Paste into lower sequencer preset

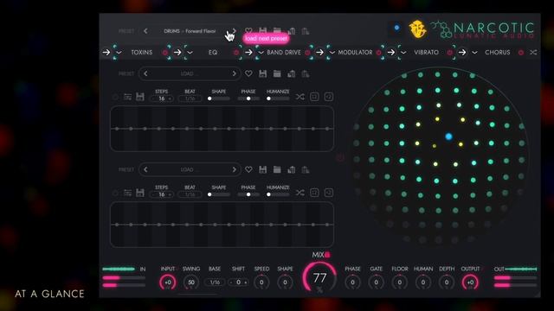point(306,169)
